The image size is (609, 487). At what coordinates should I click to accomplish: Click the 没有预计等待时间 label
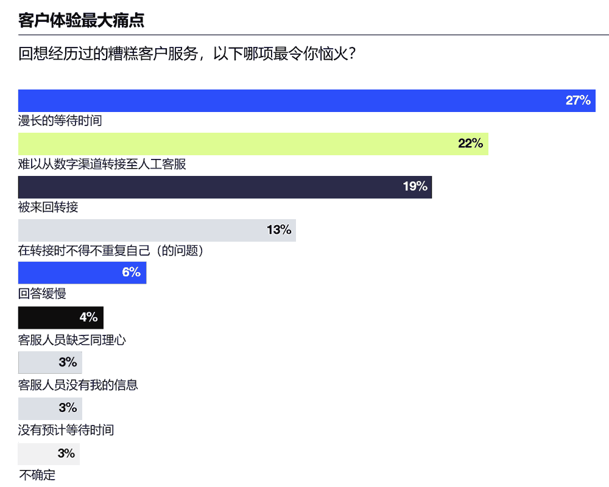pyautogui.click(x=66, y=430)
